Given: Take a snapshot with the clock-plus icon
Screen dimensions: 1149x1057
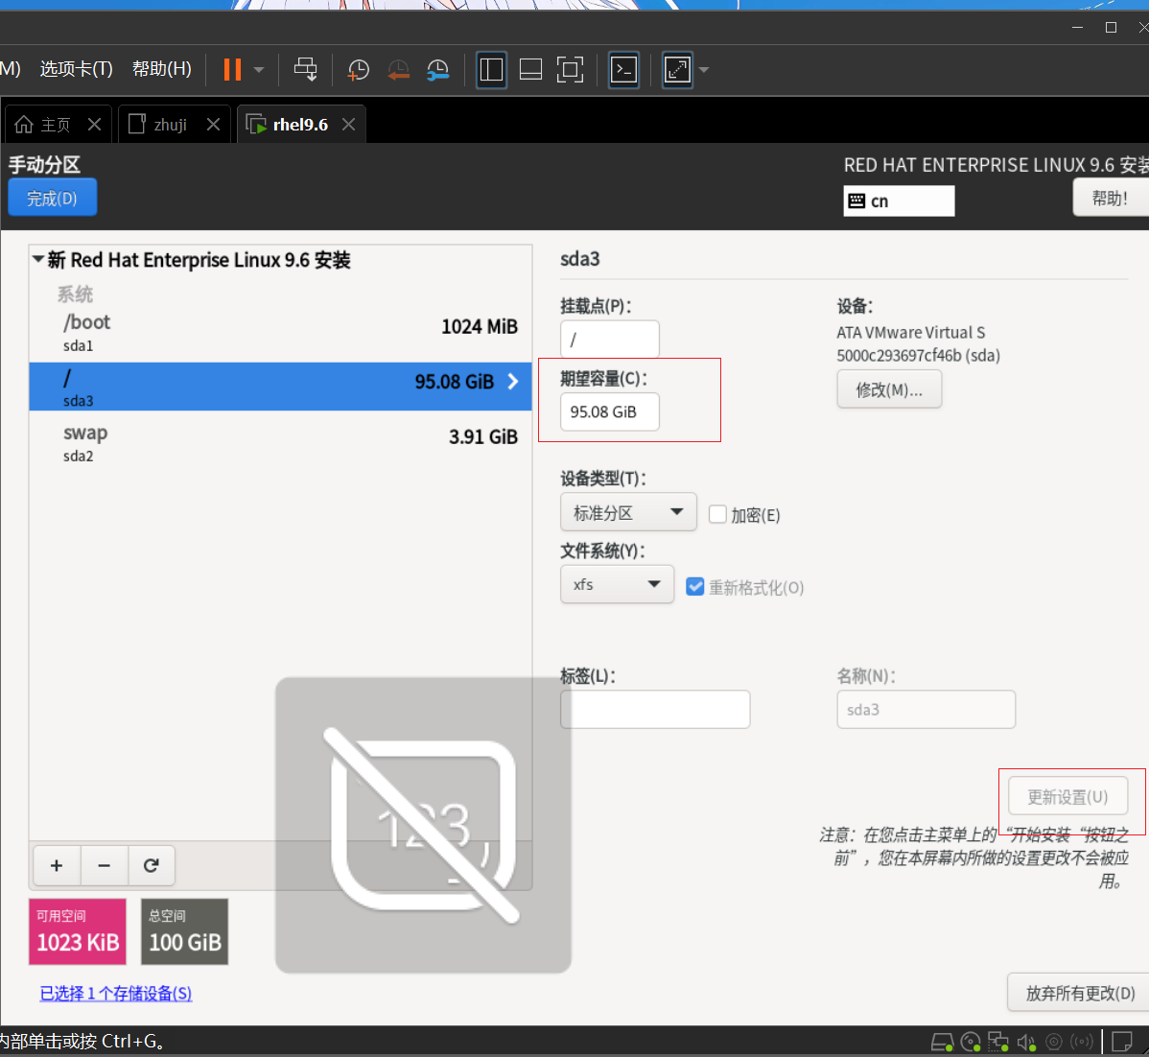Looking at the screenshot, I should pos(359,70).
